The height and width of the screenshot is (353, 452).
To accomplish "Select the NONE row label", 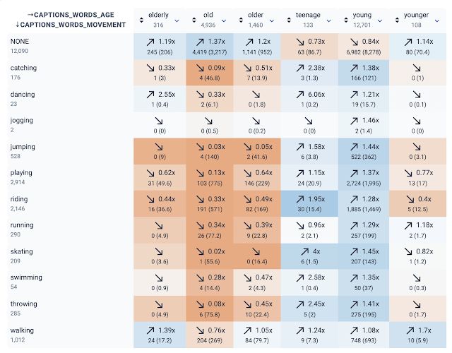I will [20, 42].
